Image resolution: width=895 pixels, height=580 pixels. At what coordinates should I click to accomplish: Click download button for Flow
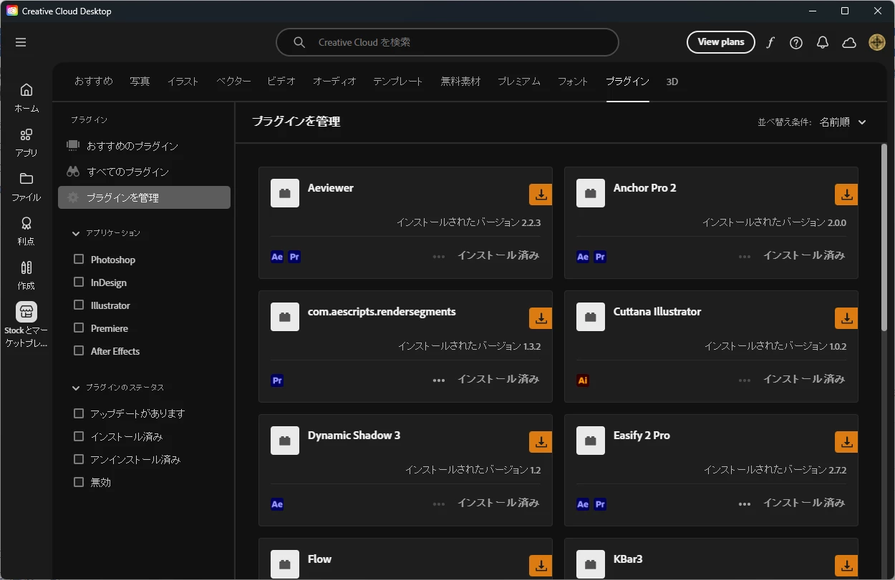click(541, 566)
